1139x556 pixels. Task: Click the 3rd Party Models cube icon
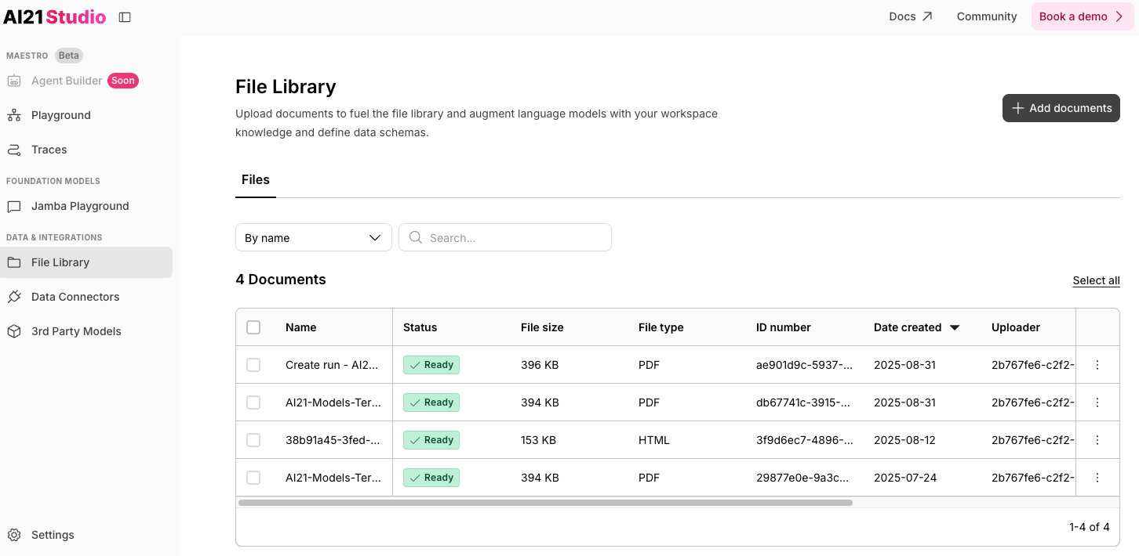[x=14, y=331]
